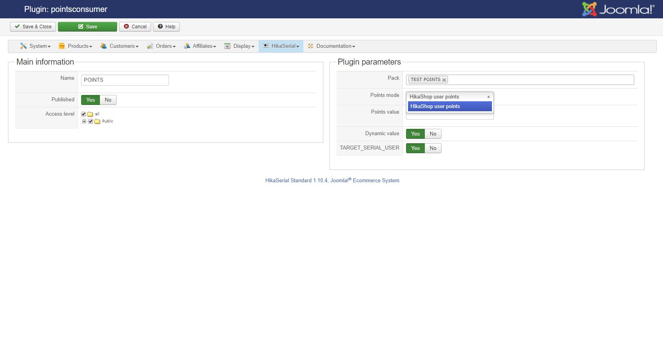663x341 pixels.
Task: Select the highlighted 'HikaShop user points' option
Action: click(x=450, y=106)
